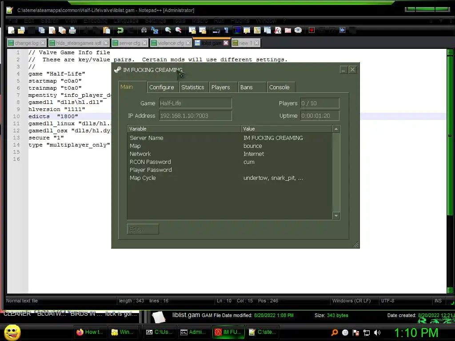Open the Replace toolbar icon
This screenshot has width=455, height=341.
click(x=154, y=30)
